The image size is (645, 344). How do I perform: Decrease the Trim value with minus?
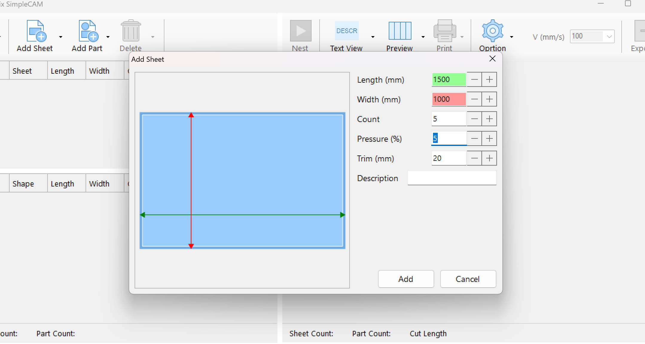474,158
